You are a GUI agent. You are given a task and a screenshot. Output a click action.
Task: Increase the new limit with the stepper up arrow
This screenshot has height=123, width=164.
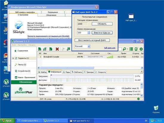tap(89, 32)
